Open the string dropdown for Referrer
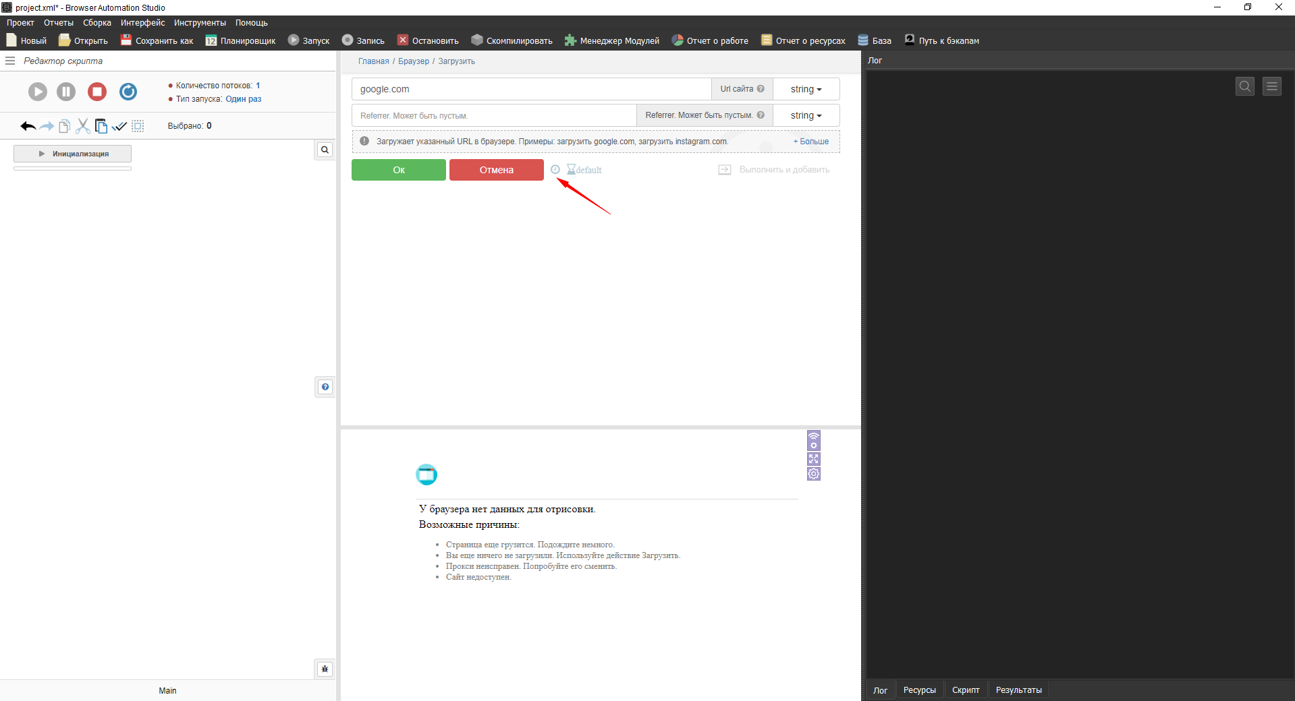This screenshot has width=1295, height=701. [x=806, y=116]
